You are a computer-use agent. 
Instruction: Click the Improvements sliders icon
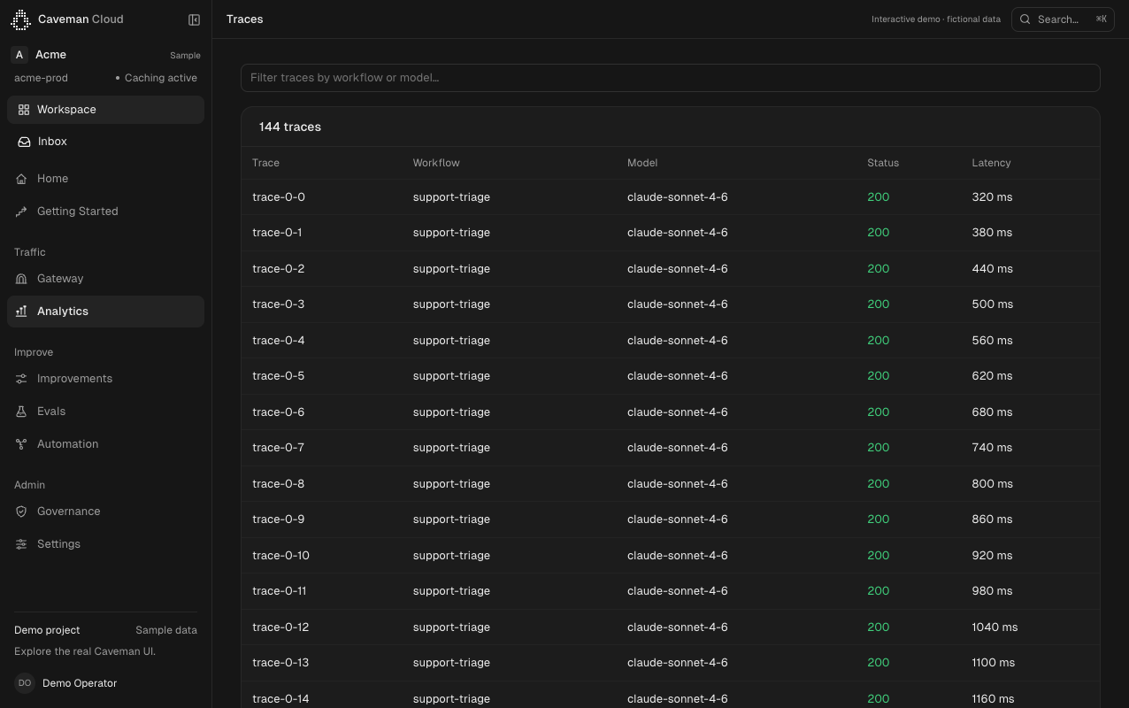pyautogui.click(x=21, y=379)
